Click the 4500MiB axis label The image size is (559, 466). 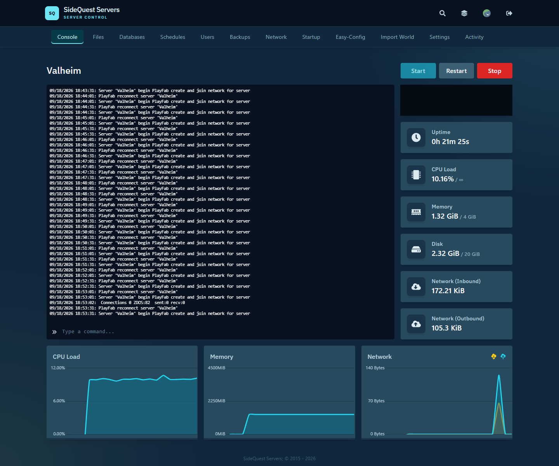click(x=217, y=368)
